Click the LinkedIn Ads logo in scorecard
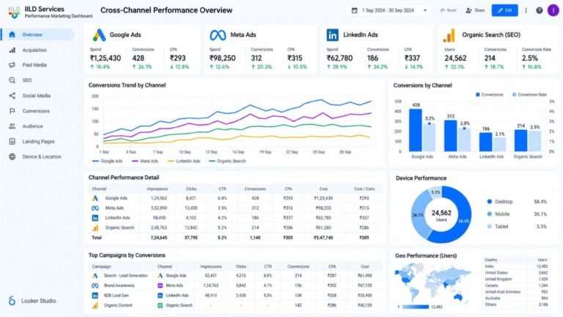Viewport: 563px width, 317px height. (x=333, y=35)
